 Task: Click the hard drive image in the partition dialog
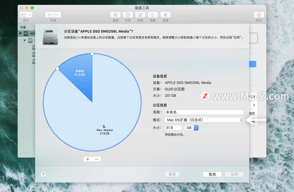(x=50, y=37)
